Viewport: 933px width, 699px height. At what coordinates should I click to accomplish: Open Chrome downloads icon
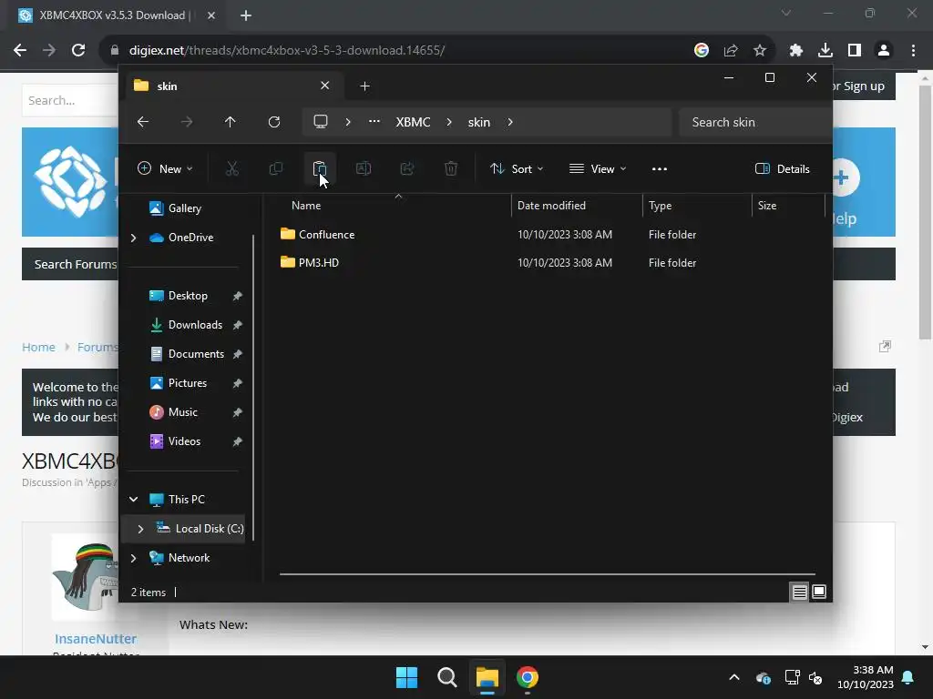825,51
